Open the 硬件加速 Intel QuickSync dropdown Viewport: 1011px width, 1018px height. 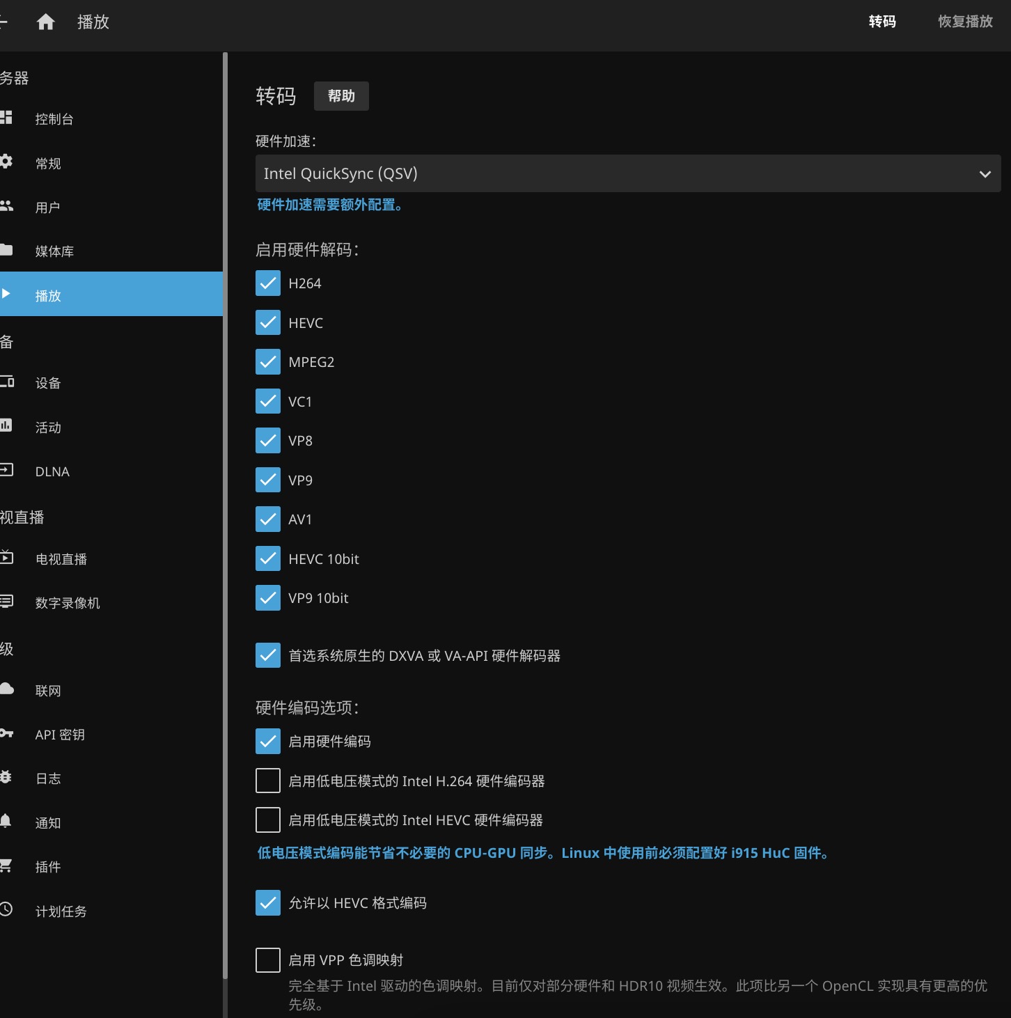[628, 173]
